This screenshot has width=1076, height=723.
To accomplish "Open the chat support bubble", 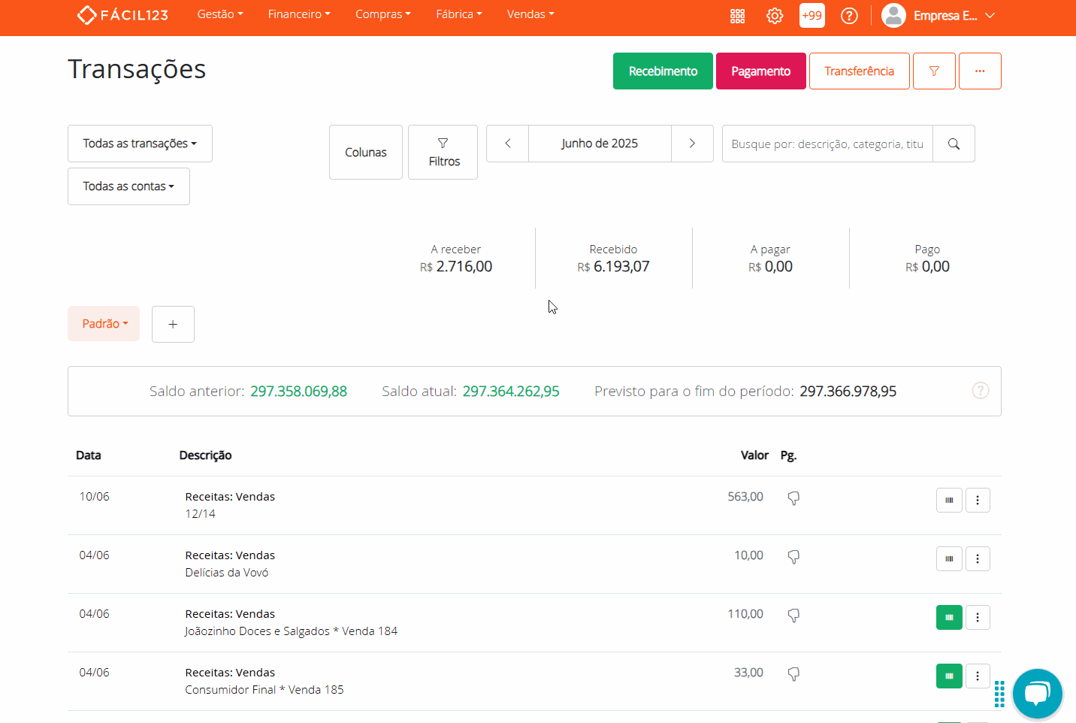I will [1037, 694].
